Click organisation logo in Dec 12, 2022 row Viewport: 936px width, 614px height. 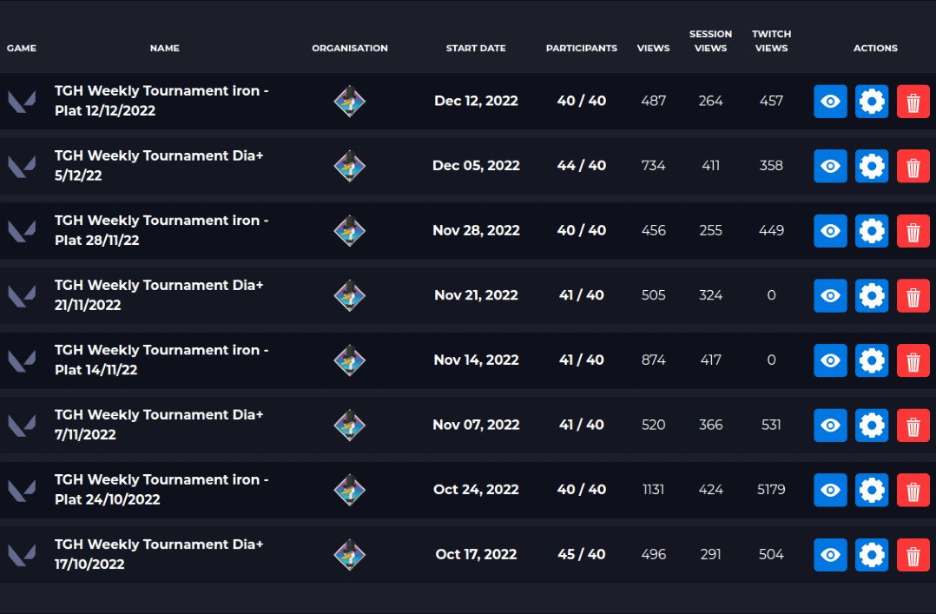350,101
